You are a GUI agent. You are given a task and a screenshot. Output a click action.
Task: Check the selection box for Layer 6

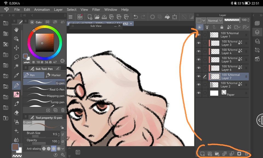tap(205, 68)
